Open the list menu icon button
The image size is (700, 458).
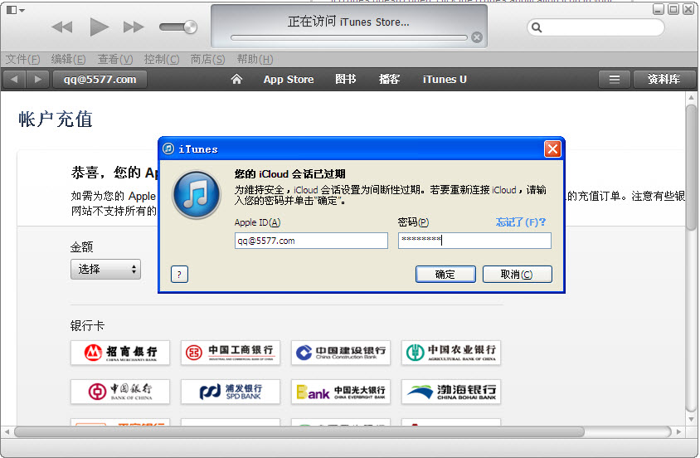point(615,80)
